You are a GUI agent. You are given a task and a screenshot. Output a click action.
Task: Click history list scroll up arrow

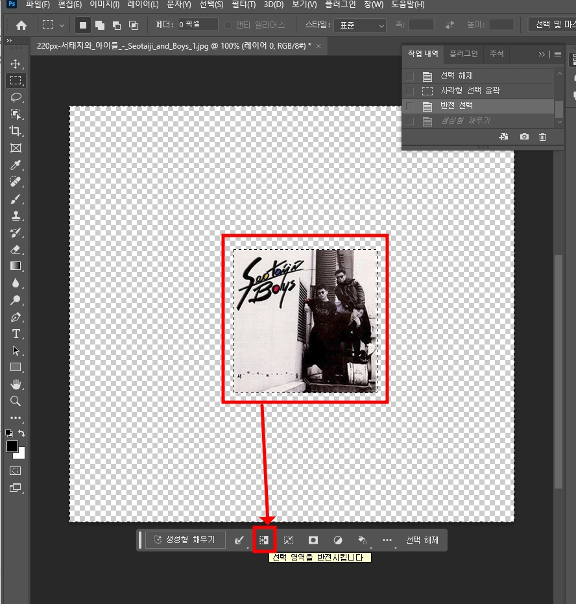[x=559, y=73]
